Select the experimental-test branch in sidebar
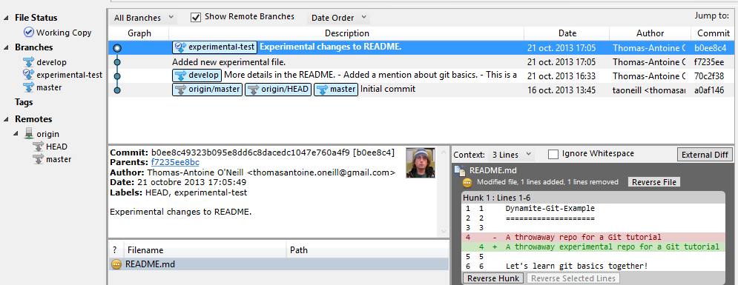The image size is (738, 285). click(69, 74)
